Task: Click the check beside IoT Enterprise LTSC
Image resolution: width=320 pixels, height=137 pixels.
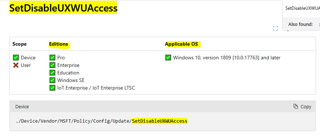Action: tap(53, 88)
